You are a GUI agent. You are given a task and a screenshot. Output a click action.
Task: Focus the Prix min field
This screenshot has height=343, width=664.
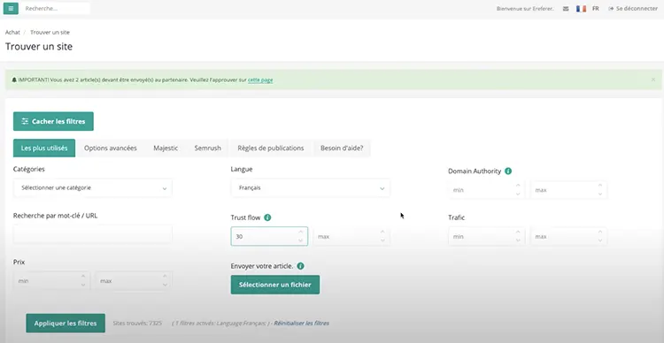point(51,281)
